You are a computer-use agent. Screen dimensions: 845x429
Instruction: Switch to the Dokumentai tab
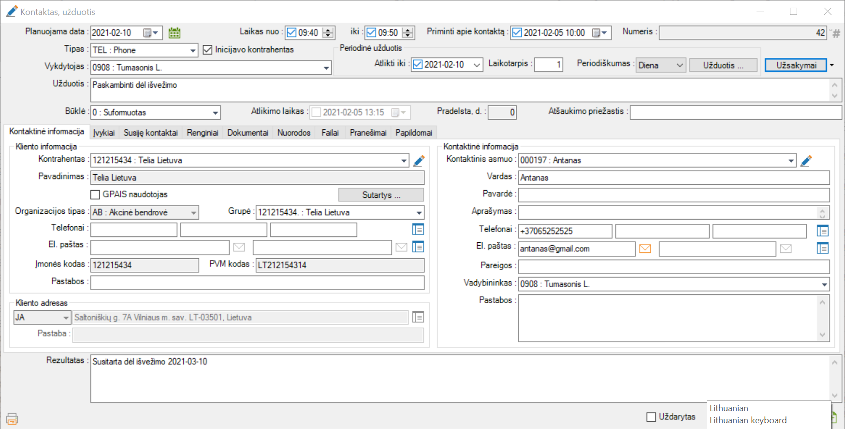(248, 133)
